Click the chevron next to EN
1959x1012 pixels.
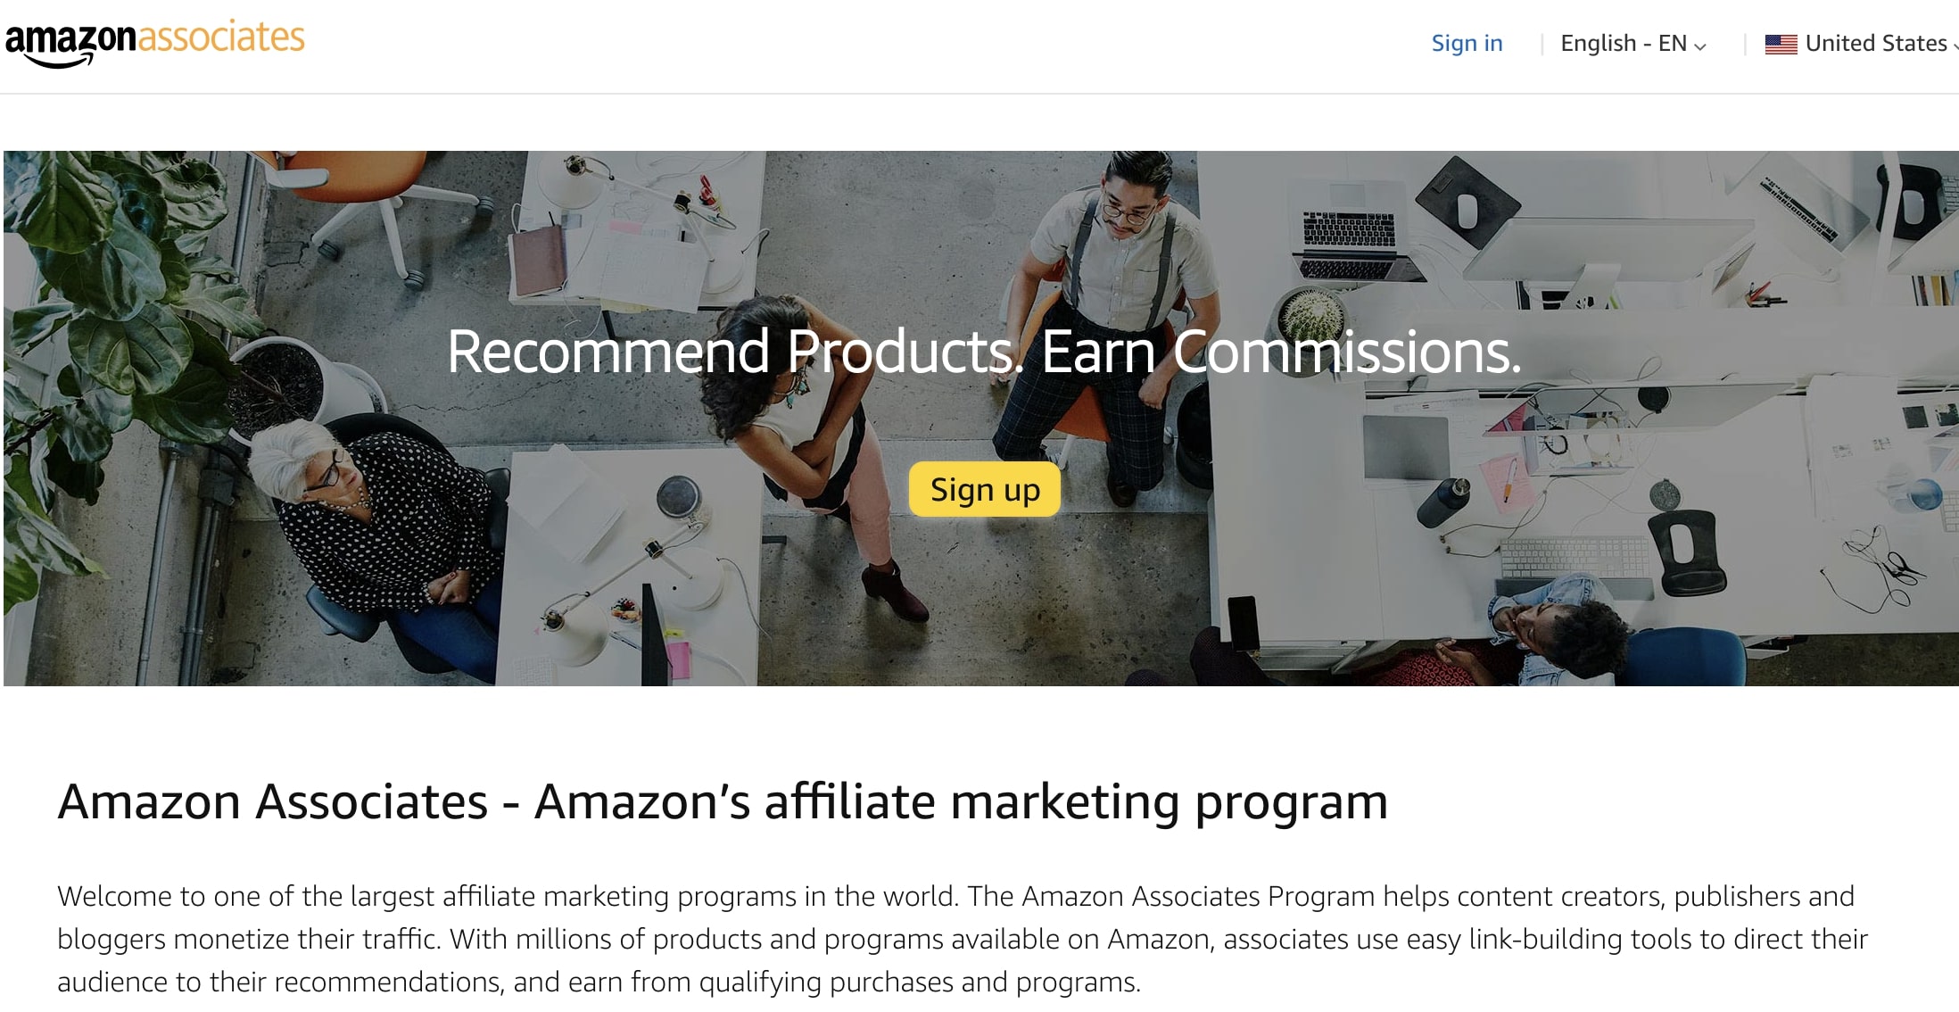1699,46
